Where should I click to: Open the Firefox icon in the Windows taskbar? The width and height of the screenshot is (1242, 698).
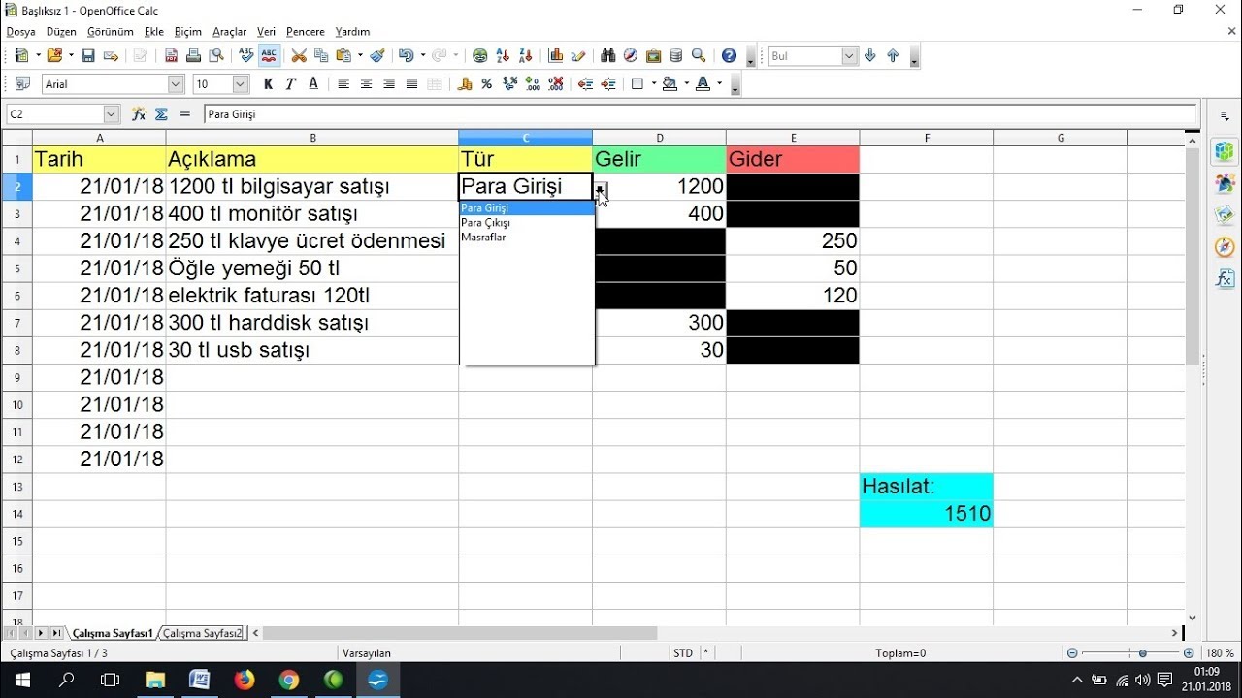point(244,680)
